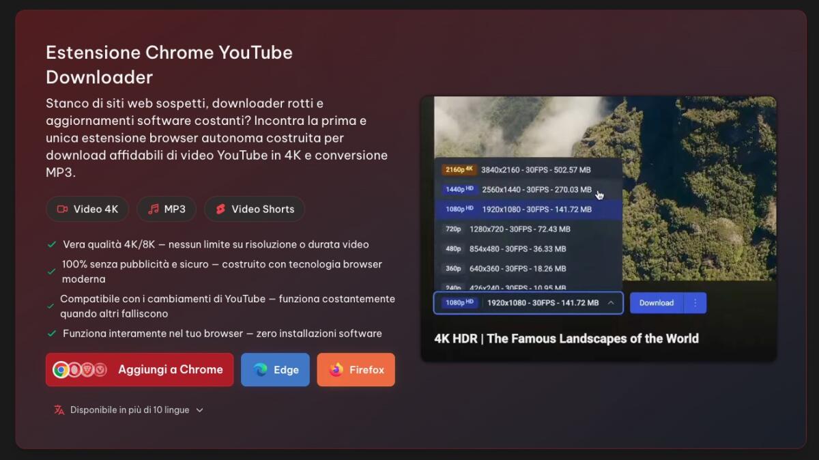Click the checkmark next to "Funziona interamente nel tuo browser"
Image resolution: width=819 pixels, height=460 pixels.
point(50,333)
